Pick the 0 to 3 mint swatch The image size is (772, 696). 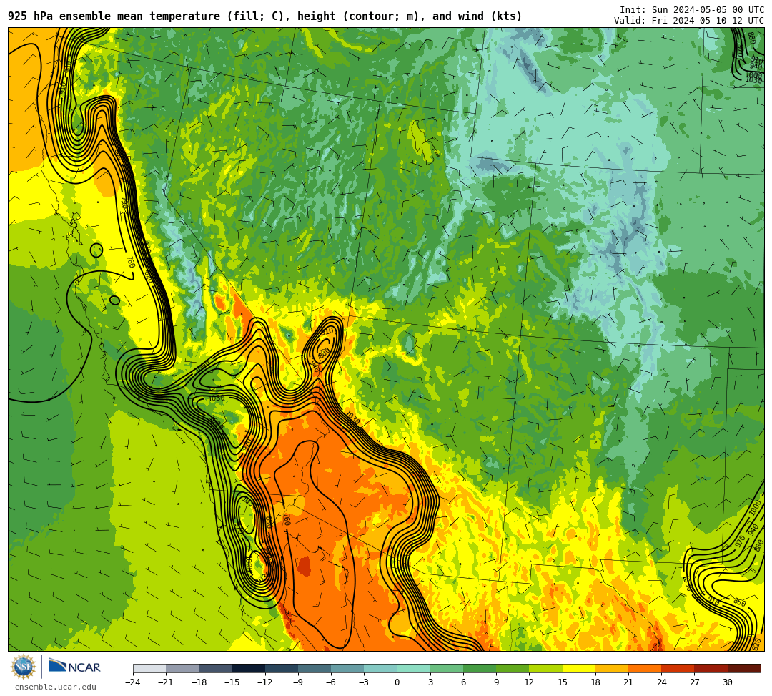point(414,668)
